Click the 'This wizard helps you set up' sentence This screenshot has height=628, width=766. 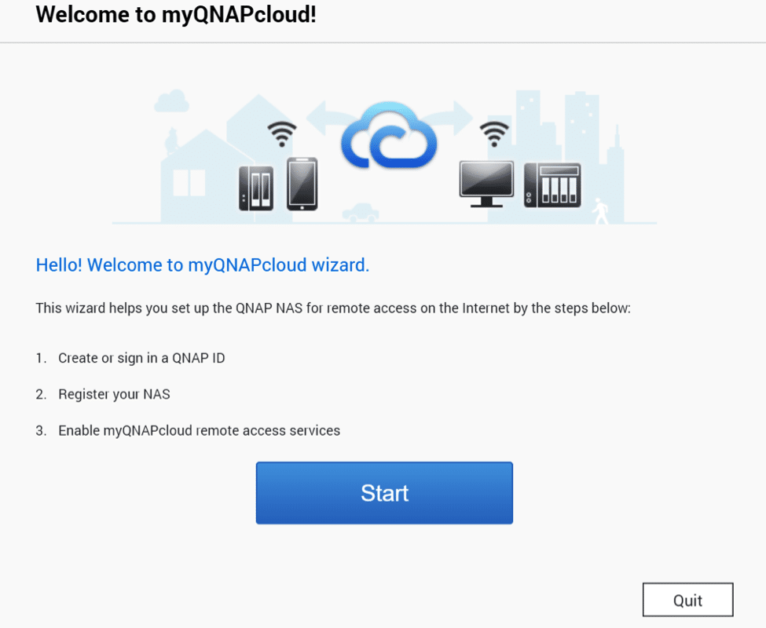333,309
